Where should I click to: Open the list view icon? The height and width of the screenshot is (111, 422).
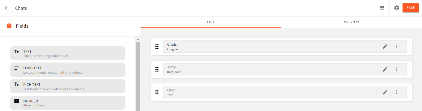382,8
